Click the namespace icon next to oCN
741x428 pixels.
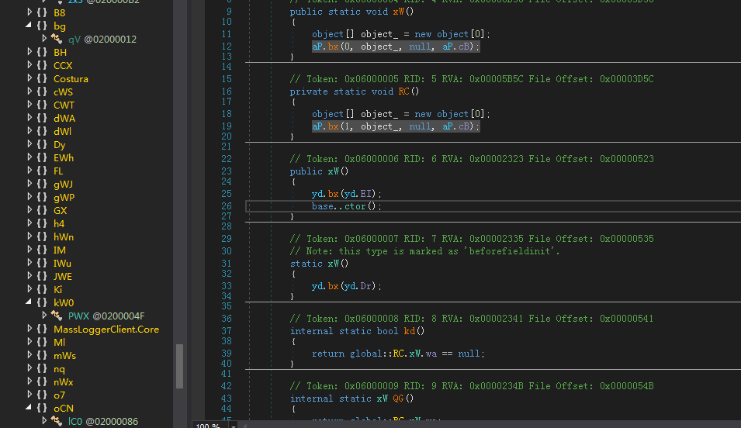click(42, 409)
